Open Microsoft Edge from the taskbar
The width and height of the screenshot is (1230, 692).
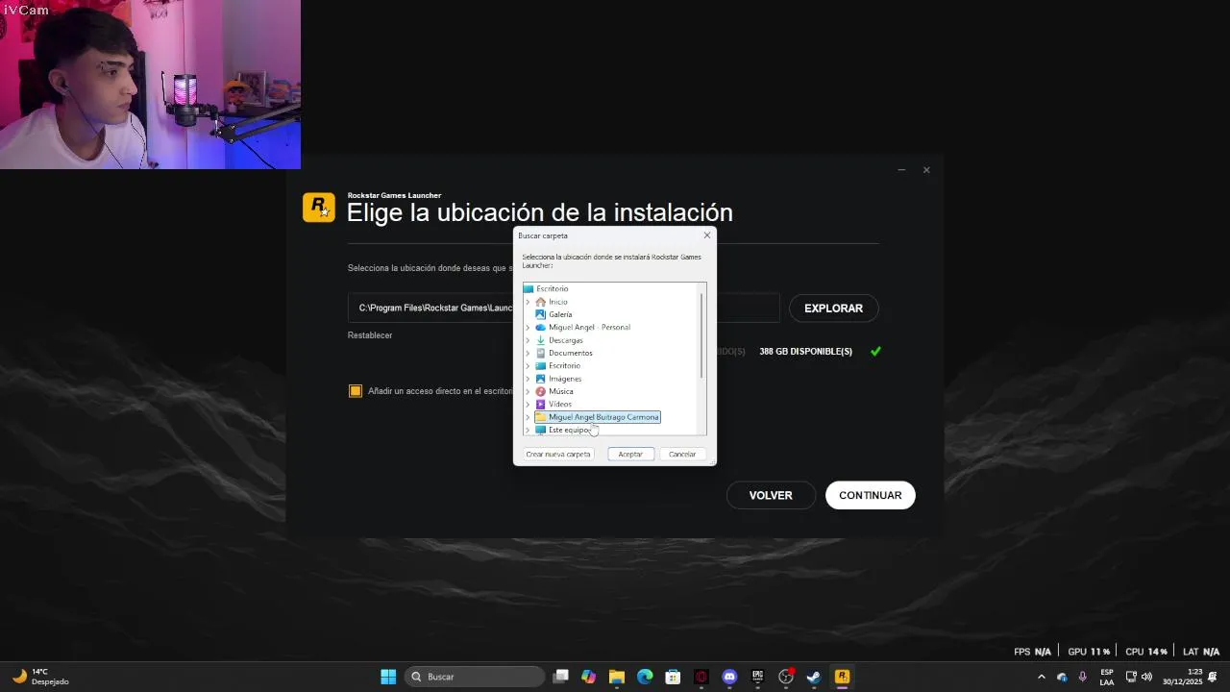click(645, 677)
